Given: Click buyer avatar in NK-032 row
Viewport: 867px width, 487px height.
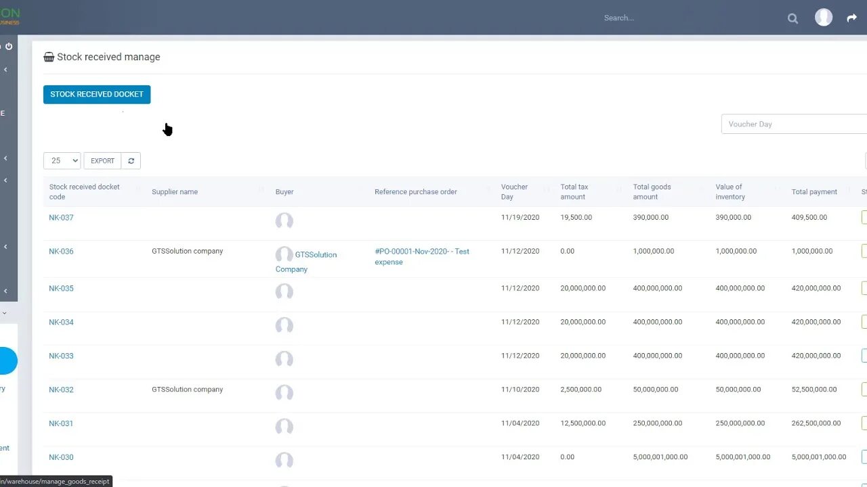Looking at the screenshot, I should 284,394.
